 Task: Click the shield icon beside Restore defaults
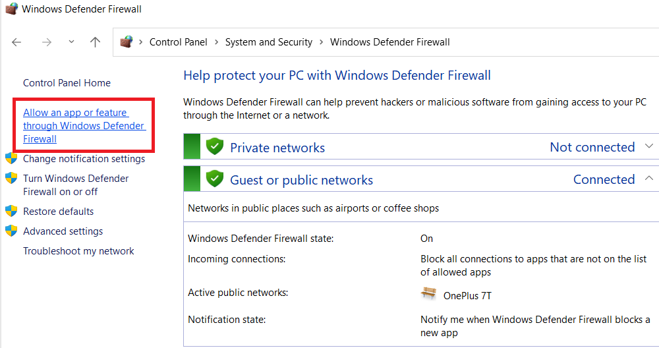(11, 211)
